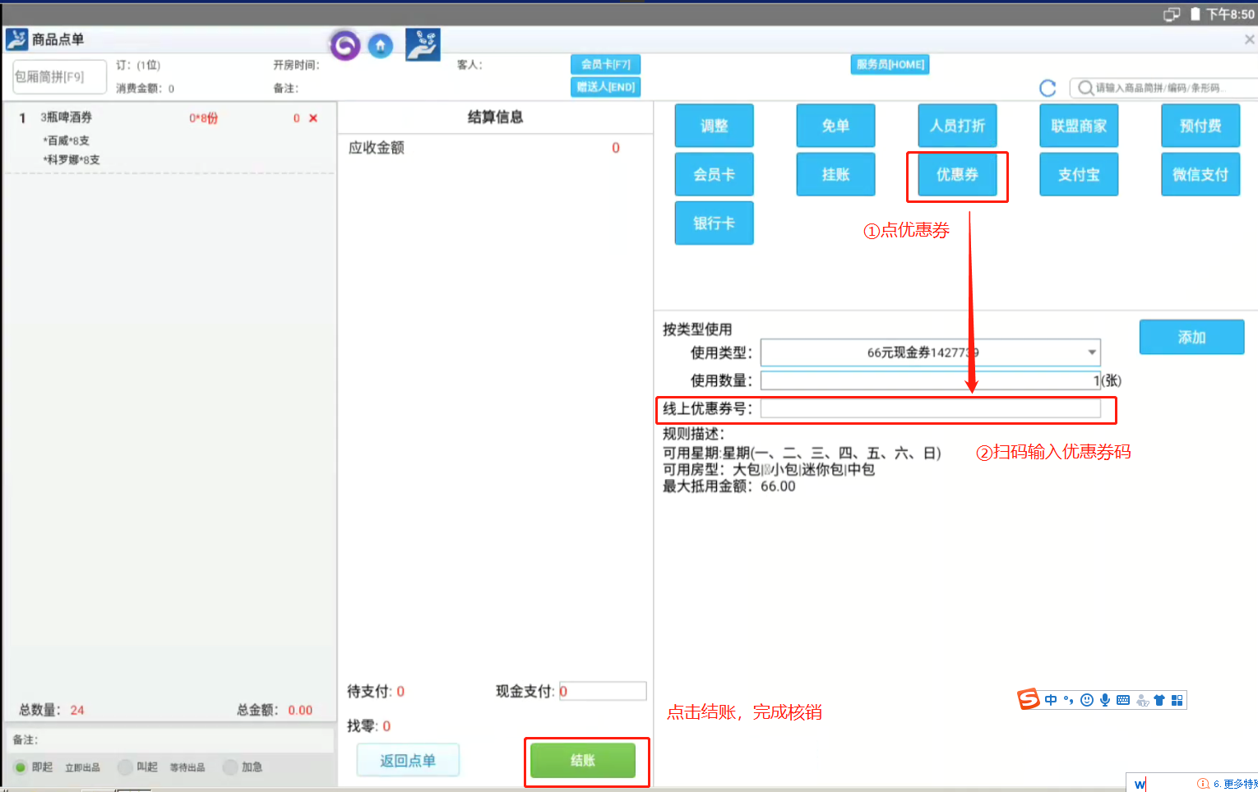Click the 最大抵用金额: 66.00 text

pos(729,486)
